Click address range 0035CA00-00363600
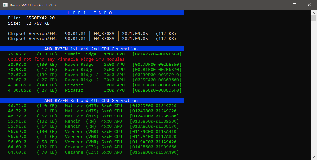 157,80
